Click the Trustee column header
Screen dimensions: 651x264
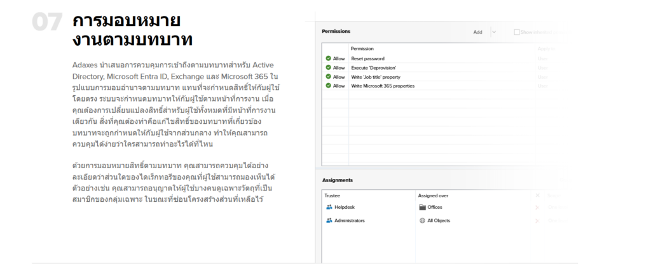332,195
